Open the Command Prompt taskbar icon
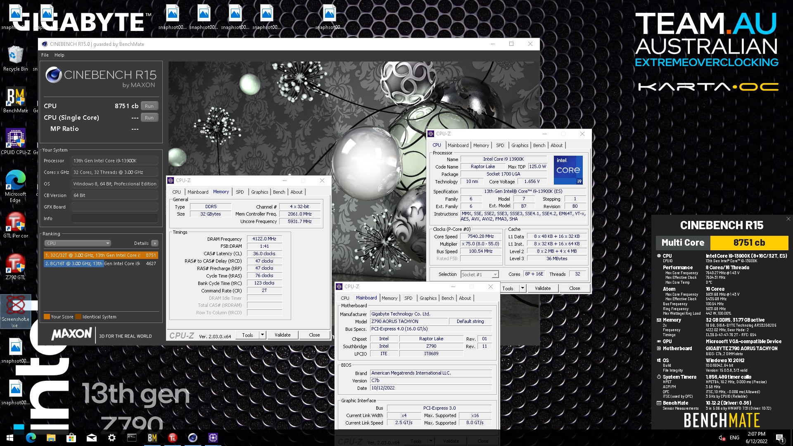 click(132, 438)
